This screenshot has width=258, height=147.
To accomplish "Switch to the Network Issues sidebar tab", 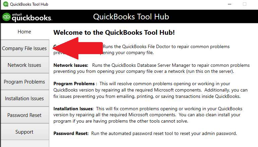I will coord(24,65).
